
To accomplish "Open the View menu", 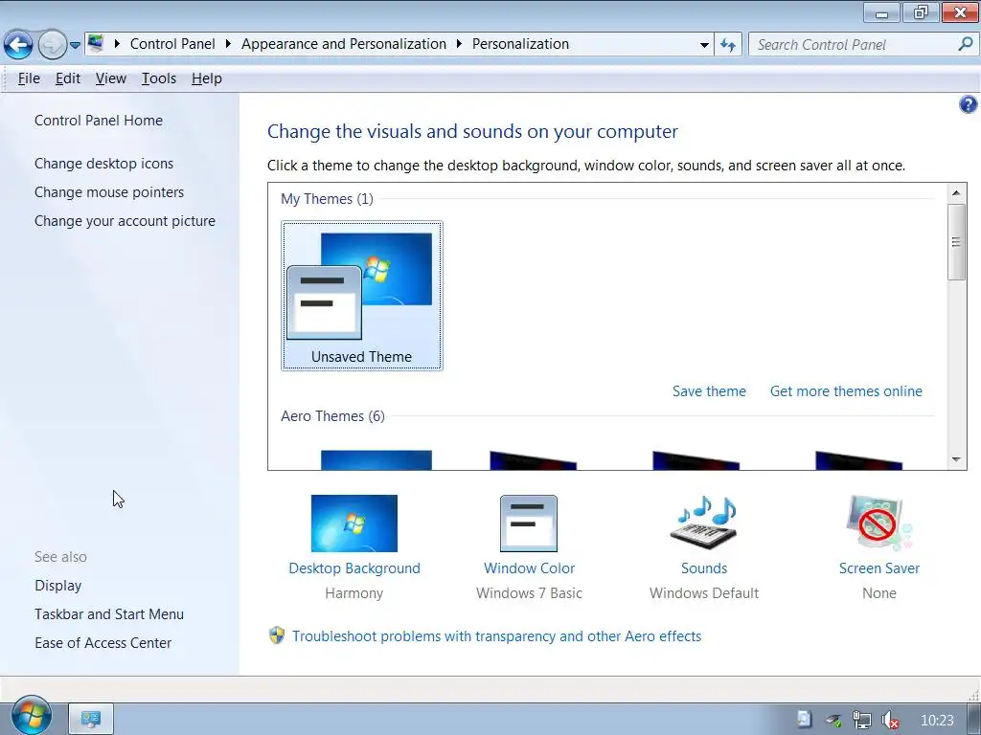I will tap(111, 78).
